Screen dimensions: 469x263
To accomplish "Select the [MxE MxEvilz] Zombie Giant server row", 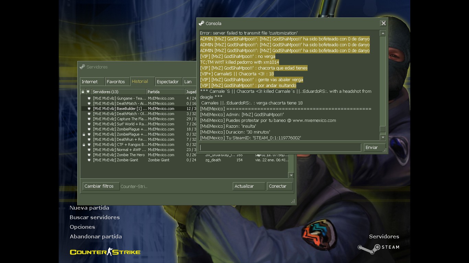I will pyautogui.click(x=185, y=160).
